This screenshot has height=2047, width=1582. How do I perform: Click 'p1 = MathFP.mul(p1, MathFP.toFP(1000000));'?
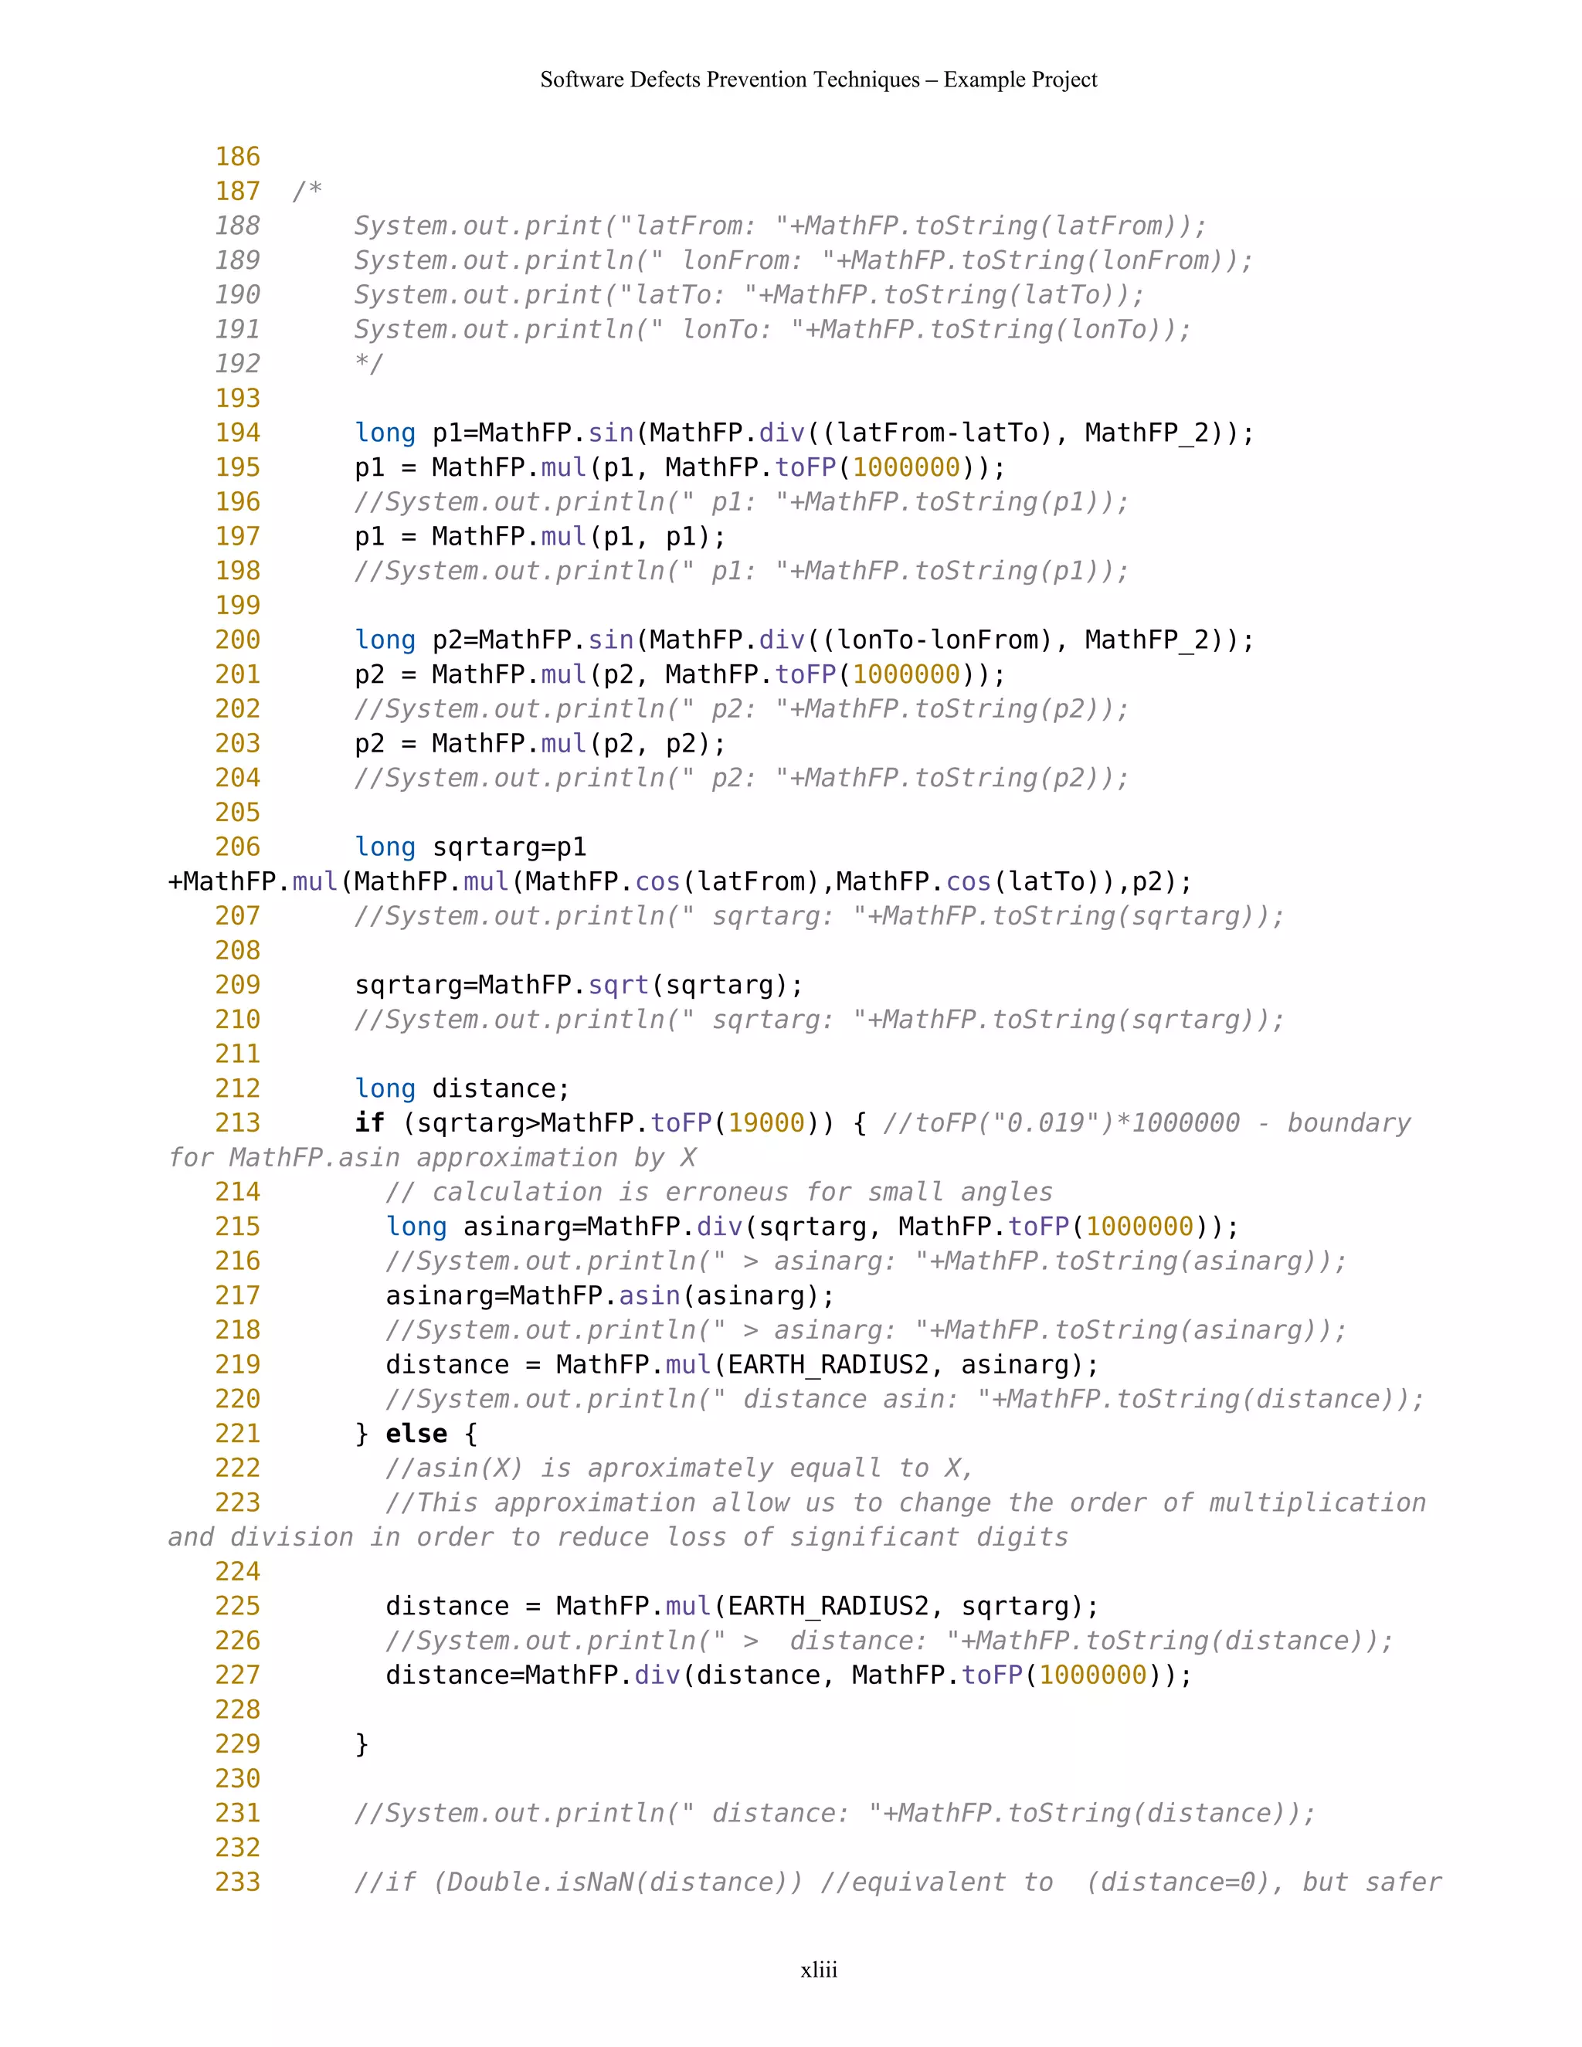point(680,467)
